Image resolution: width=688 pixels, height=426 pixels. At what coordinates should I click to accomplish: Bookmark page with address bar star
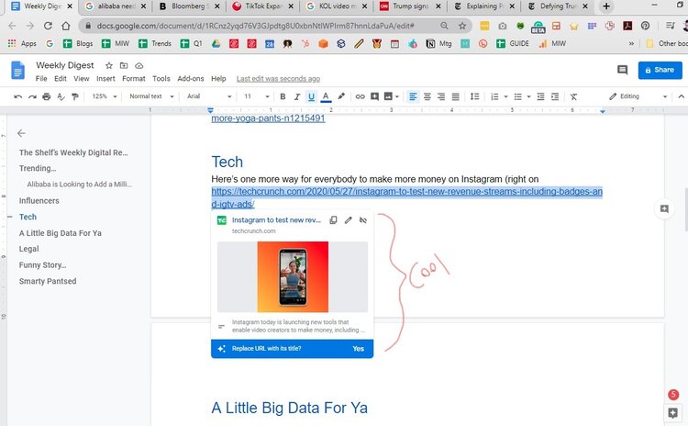click(462, 26)
